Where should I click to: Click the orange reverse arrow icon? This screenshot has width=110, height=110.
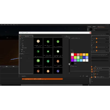click(x=92, y=69)
